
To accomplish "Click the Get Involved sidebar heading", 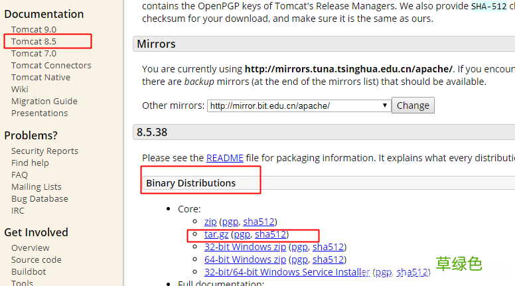I will pos(36,232).
